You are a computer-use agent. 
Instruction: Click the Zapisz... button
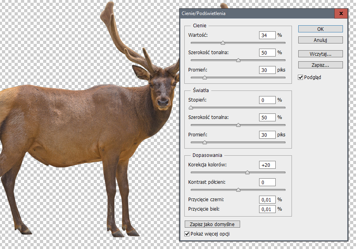point(320,65)
